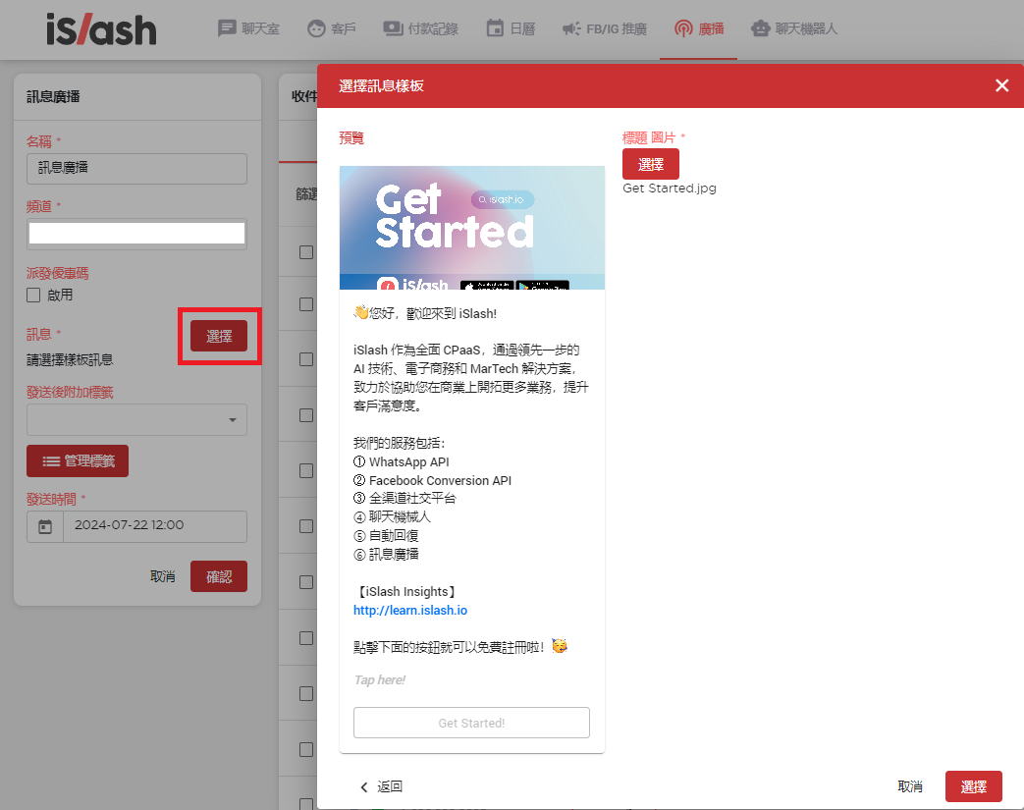Click the calendar icon beside 發送時間

tap(45, 526)
